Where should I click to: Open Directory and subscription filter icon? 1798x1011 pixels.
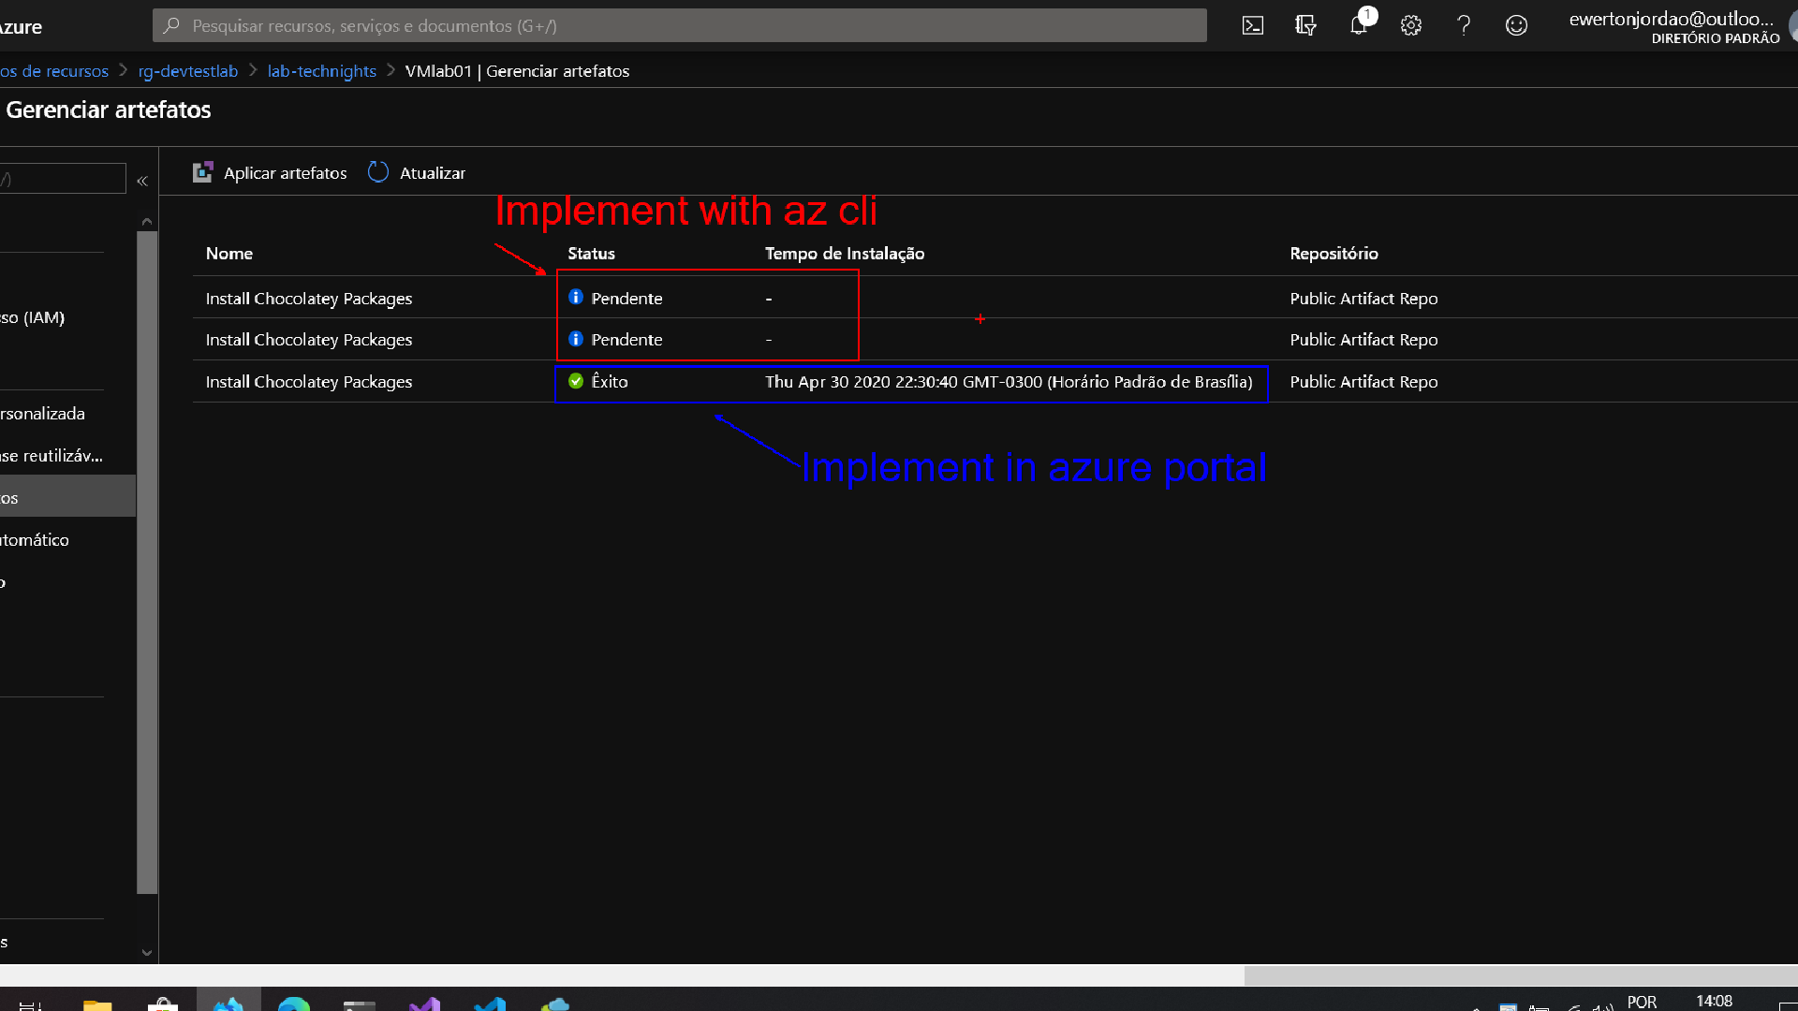tap(1305, 26)
